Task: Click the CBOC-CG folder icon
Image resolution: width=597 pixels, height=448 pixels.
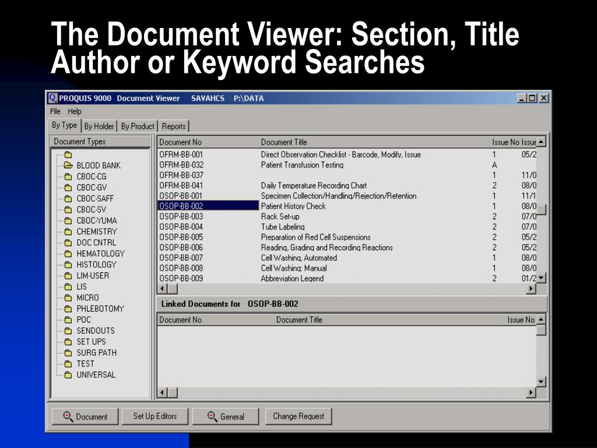Action: point(68,176)
